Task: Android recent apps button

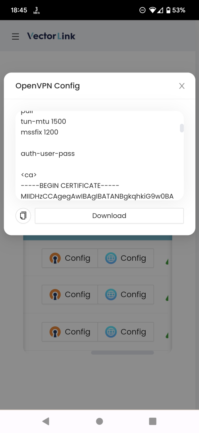Action: (152, 421)
